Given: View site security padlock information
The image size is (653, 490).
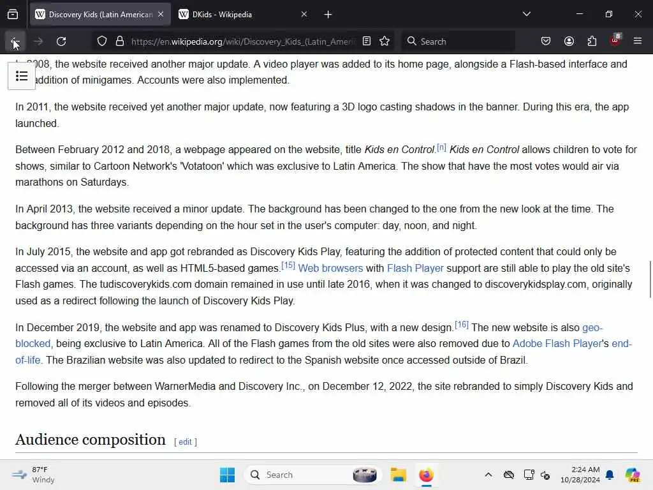Looking at the screenshot, I should tap(120, 41).
